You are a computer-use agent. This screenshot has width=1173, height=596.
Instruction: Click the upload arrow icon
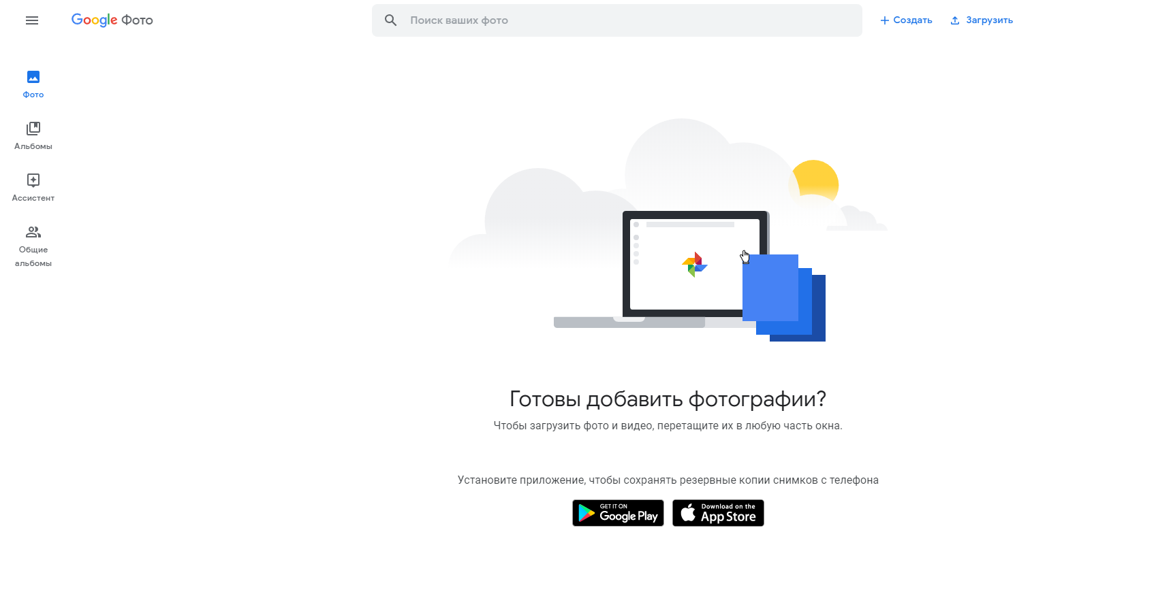pos(955,20)
